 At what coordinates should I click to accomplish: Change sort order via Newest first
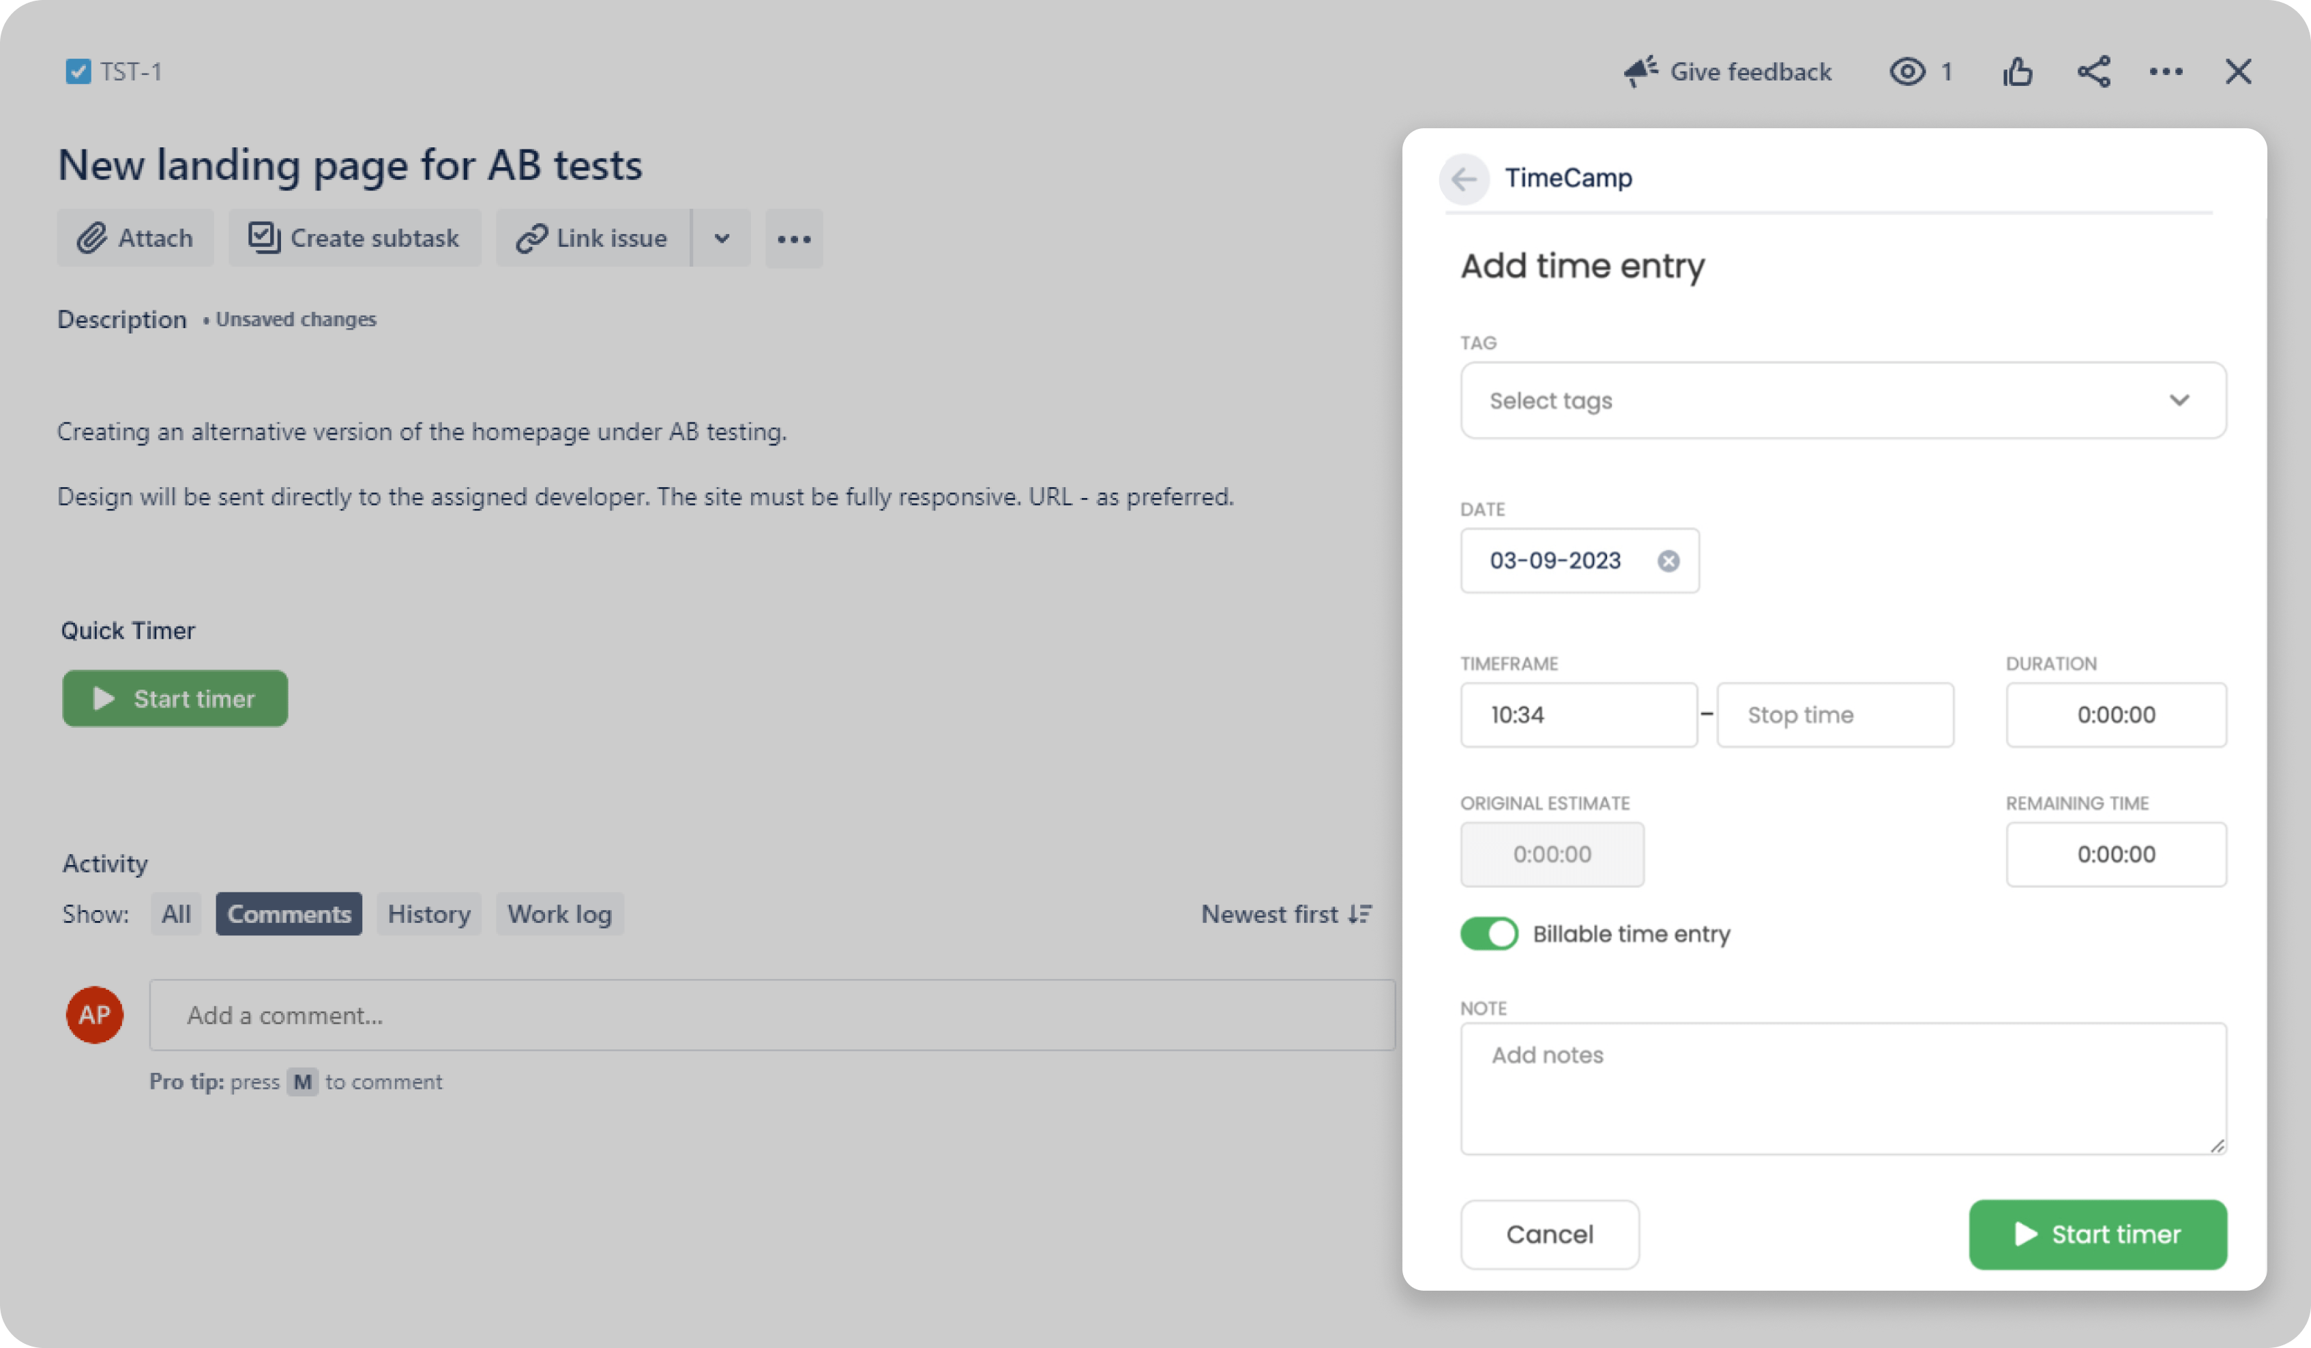[x=1286, y=913]
